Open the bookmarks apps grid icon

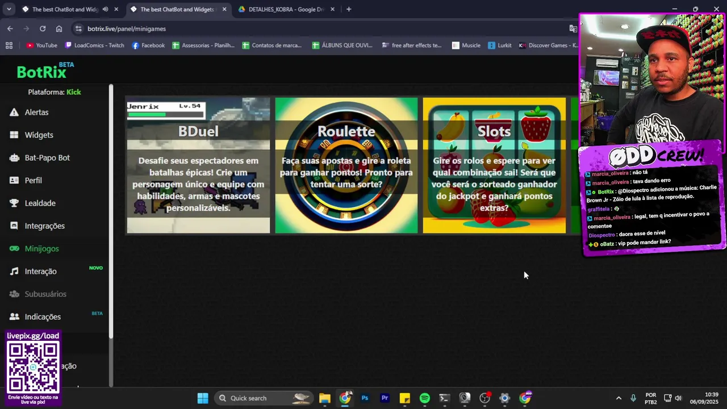9,45
